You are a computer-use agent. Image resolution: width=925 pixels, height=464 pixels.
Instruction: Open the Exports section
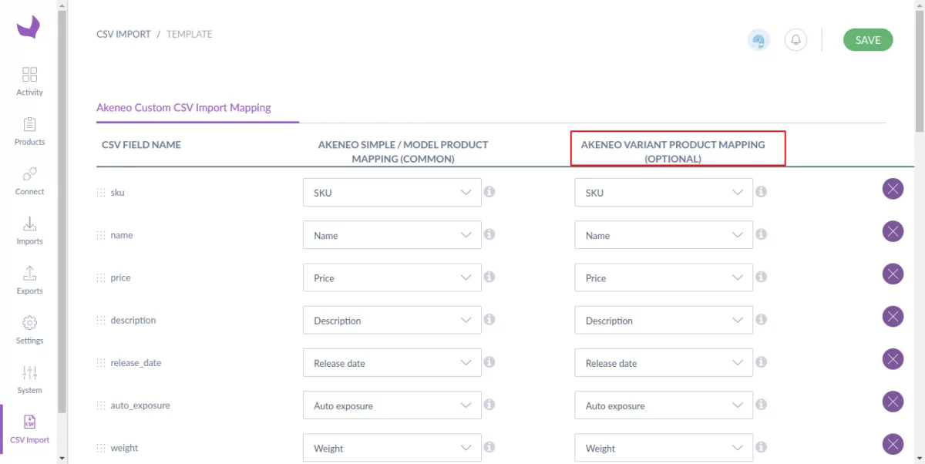(29, 280)
